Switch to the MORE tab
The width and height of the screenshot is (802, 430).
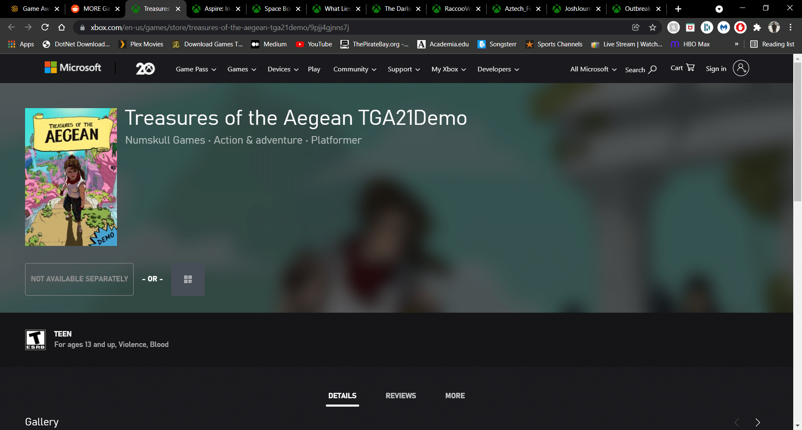pos(455,396)
